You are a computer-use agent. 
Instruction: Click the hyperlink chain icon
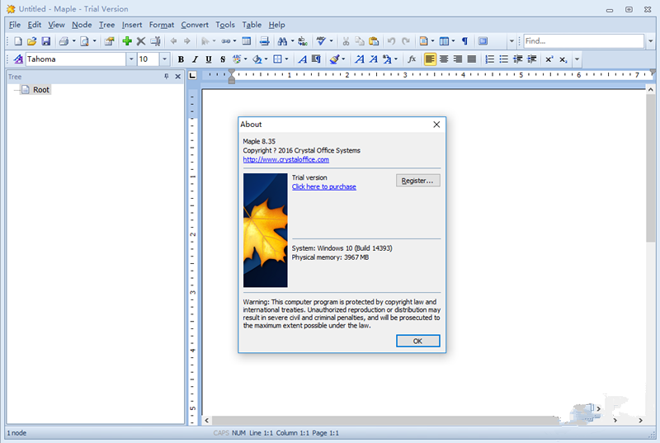click(226, 41)
